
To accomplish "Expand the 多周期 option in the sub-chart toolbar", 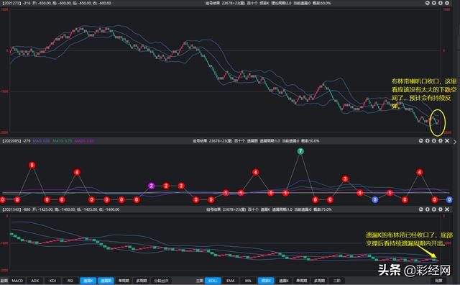I will [x=142, y=281].
